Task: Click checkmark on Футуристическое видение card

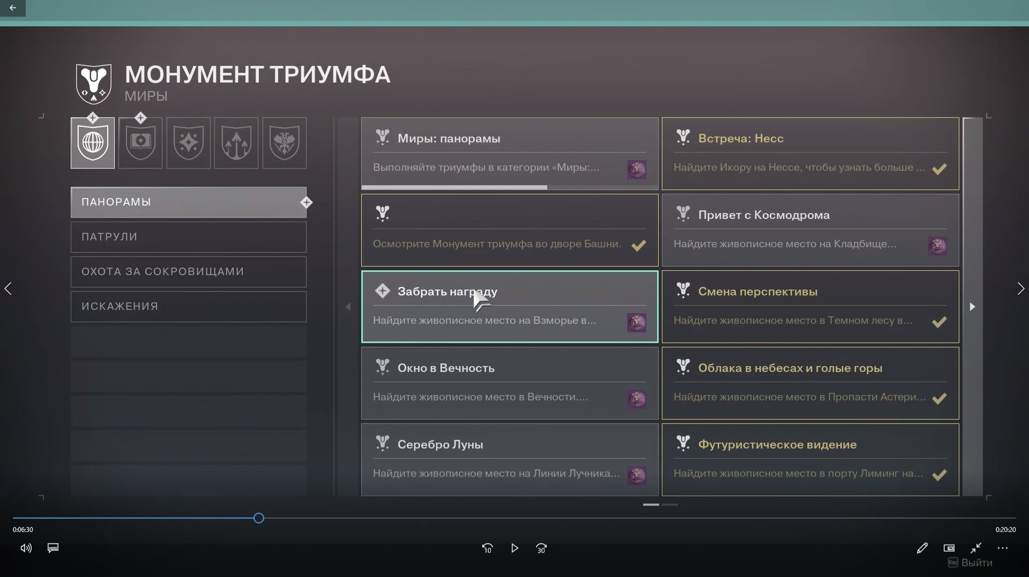Action: [939, 475]
